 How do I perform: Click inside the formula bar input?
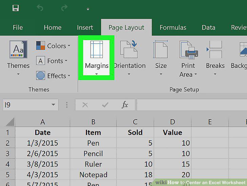coord(192,105)
